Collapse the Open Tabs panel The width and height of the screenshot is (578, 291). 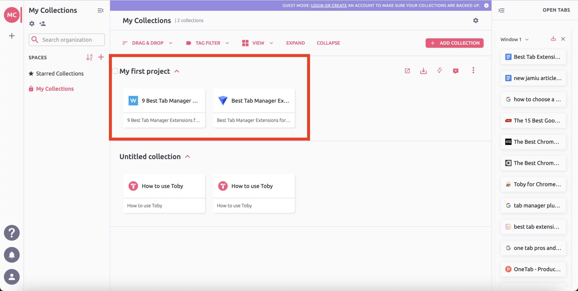pos(501,10)
